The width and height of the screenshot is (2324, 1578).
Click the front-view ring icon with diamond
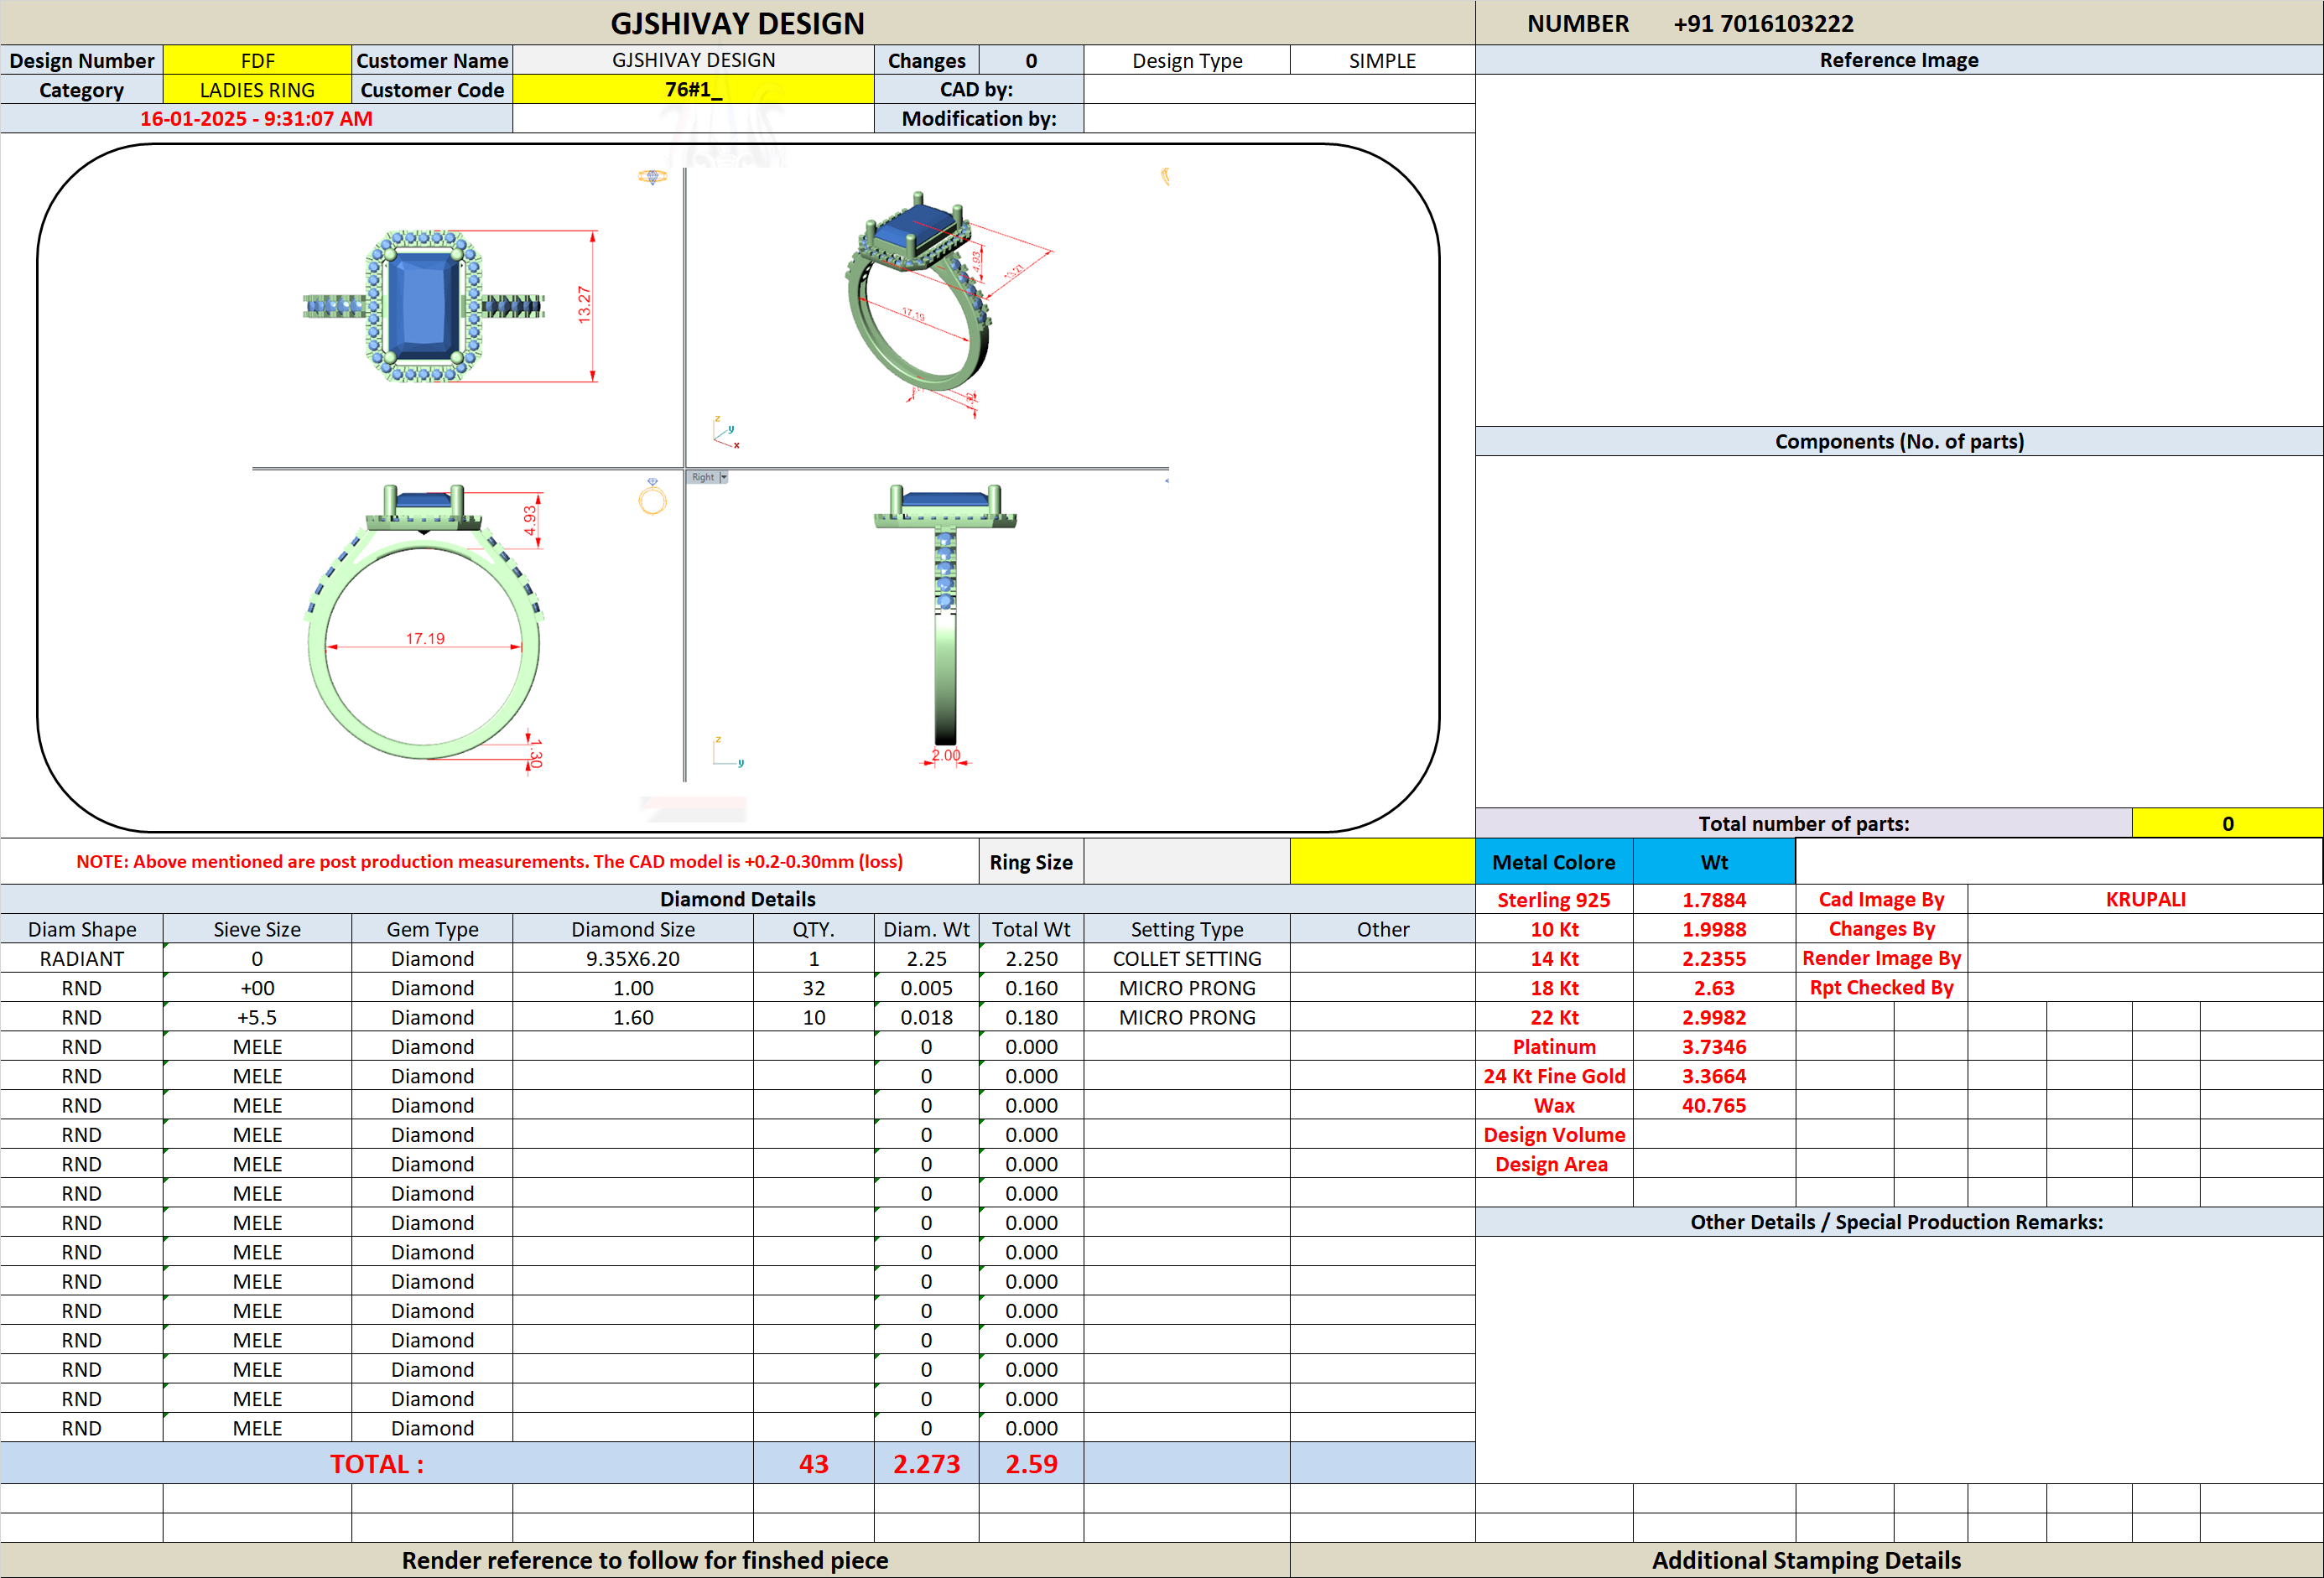pos(652,496)
